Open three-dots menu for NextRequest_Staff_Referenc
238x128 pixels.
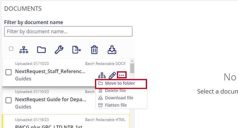coord(121,75)
